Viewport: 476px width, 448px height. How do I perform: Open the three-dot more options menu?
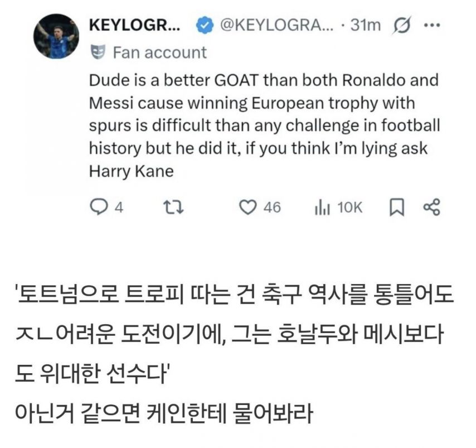click(431, 25)
